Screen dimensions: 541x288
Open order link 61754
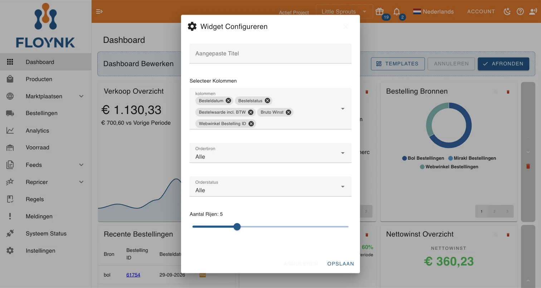click(x=133, y=275)
